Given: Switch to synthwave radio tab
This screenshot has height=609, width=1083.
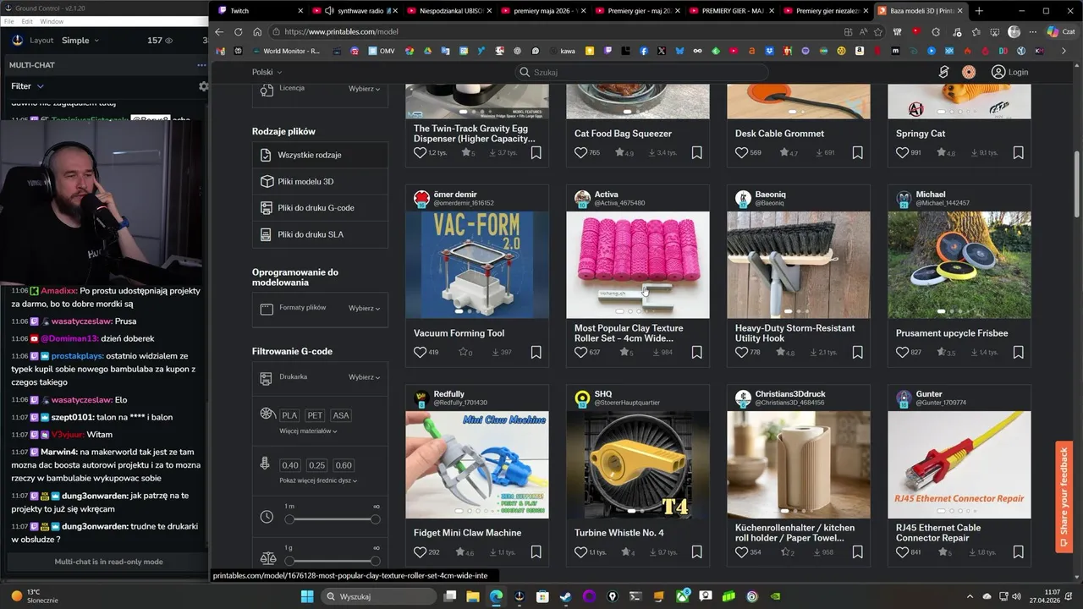Looking at the screenshot, I should (x=355, y=11).
